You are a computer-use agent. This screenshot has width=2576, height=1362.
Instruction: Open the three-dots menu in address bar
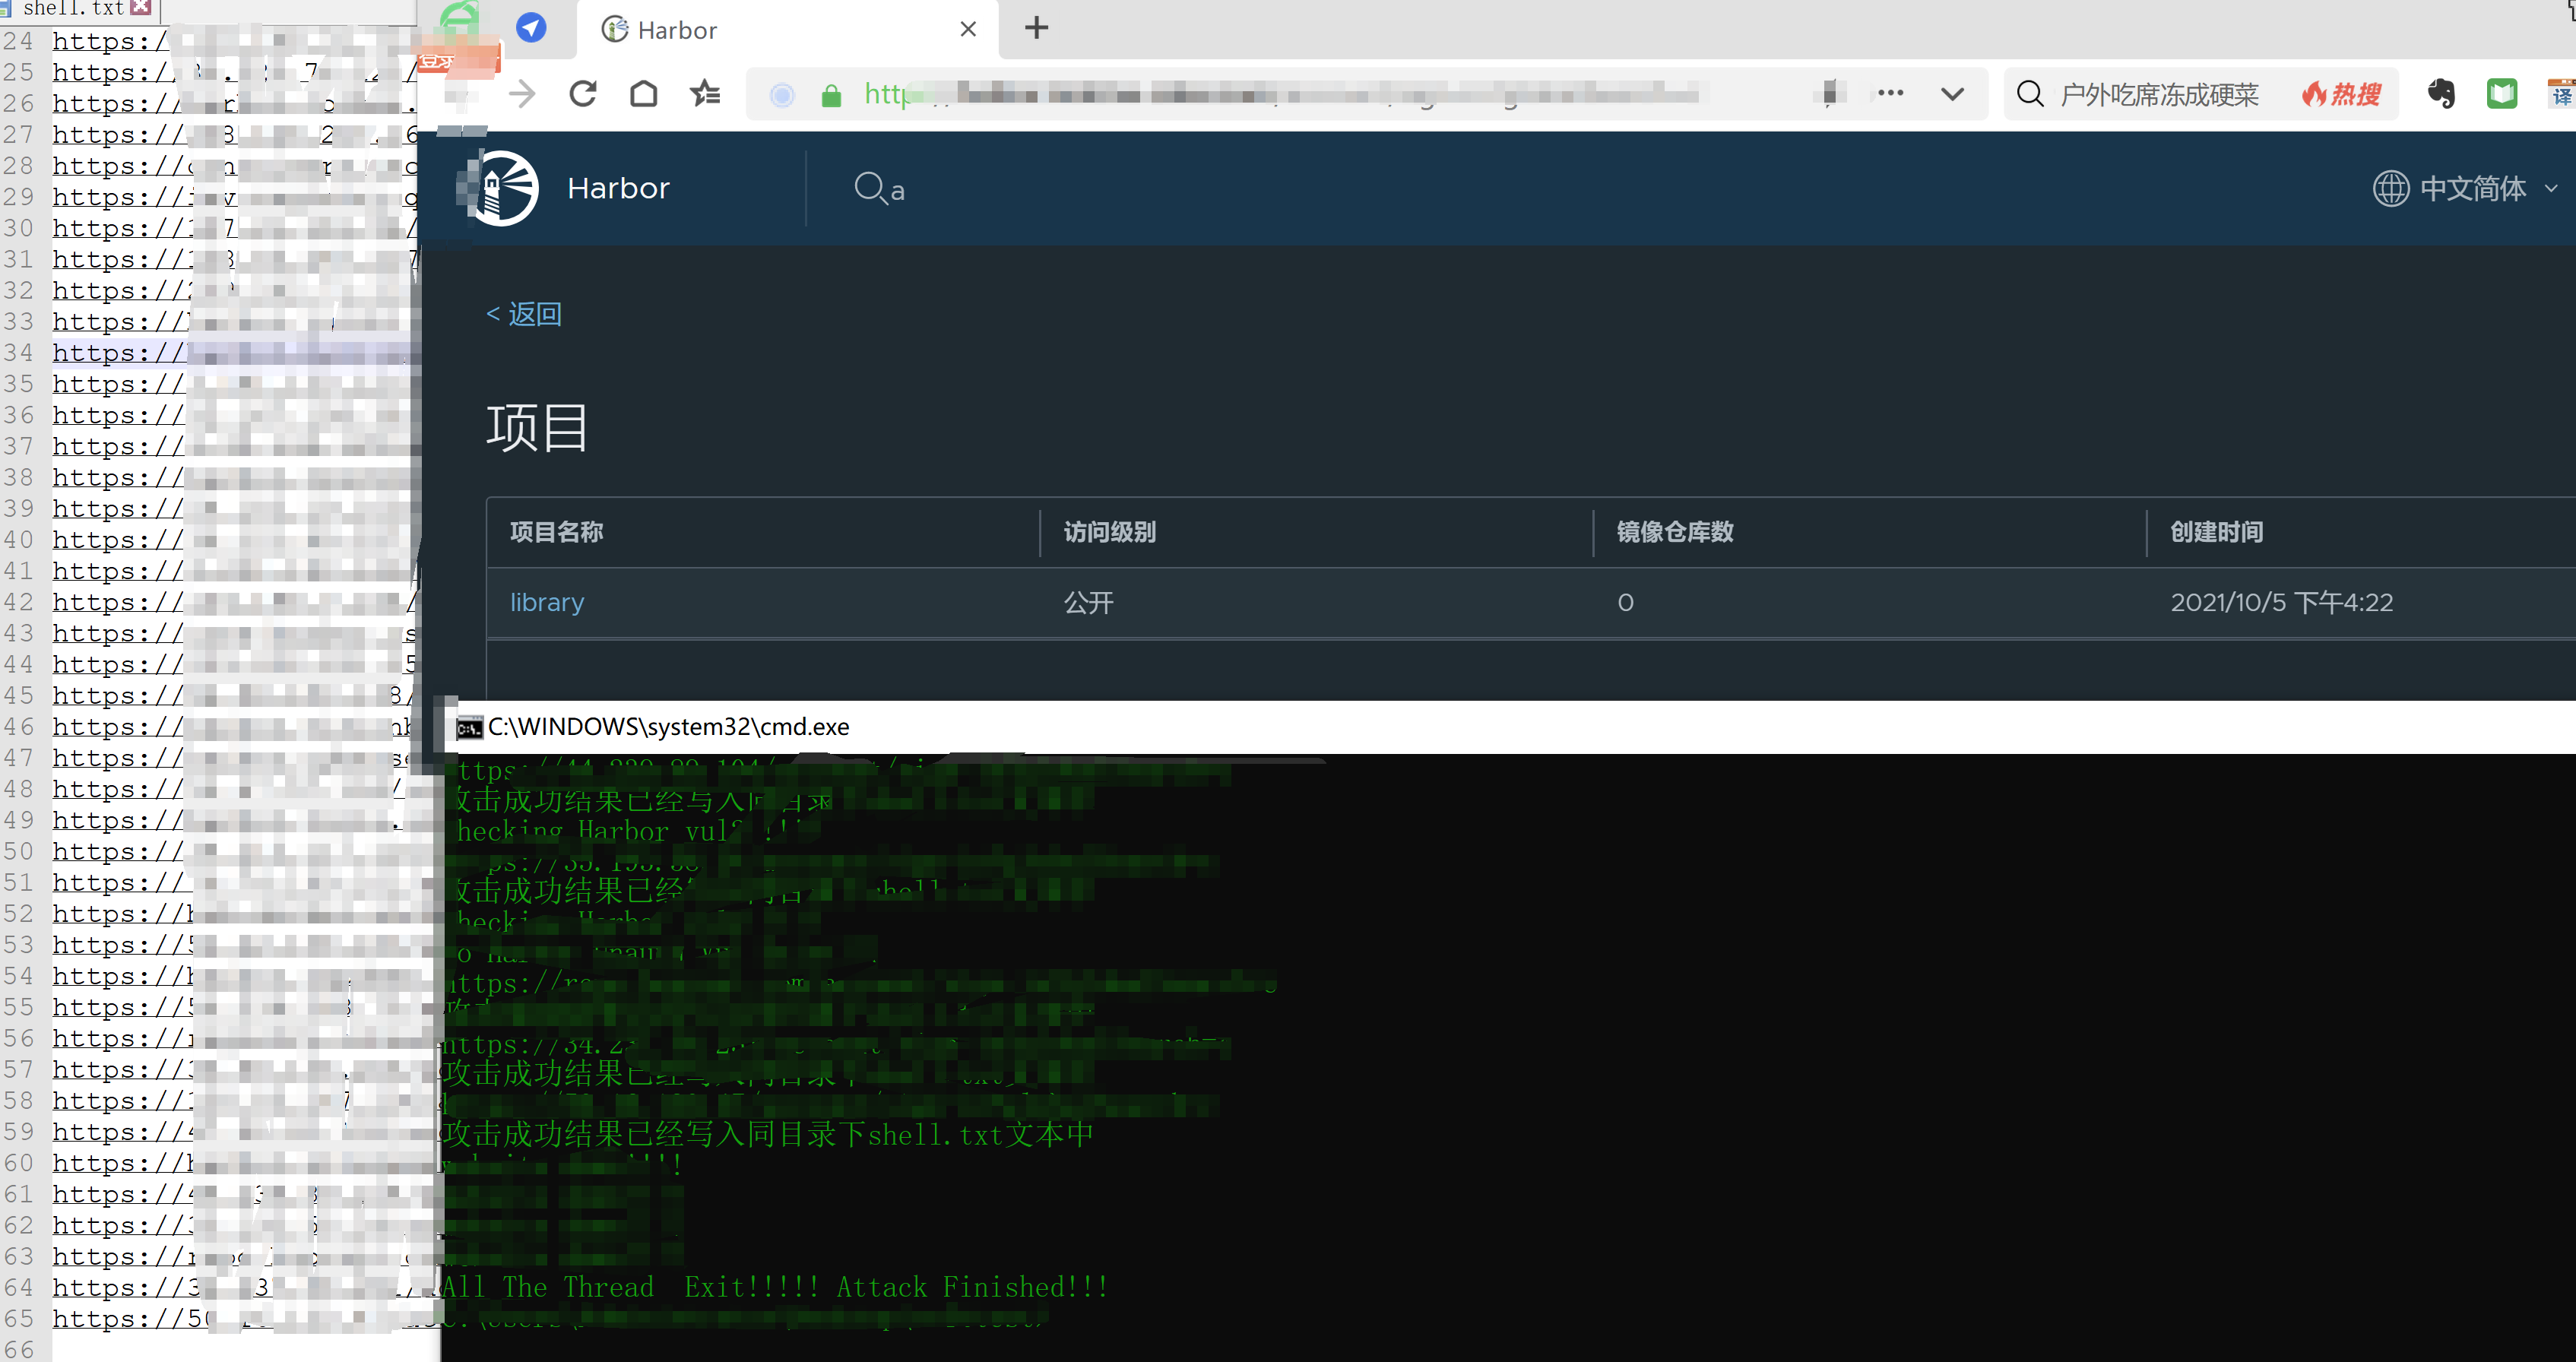pos(1890,93)
